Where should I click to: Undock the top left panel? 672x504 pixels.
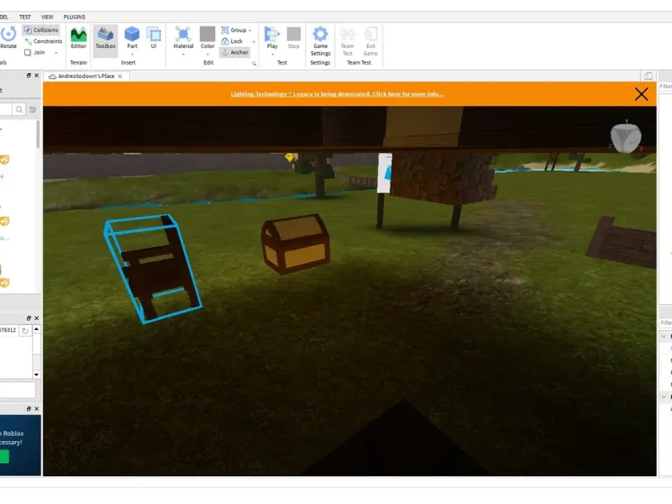29,76
